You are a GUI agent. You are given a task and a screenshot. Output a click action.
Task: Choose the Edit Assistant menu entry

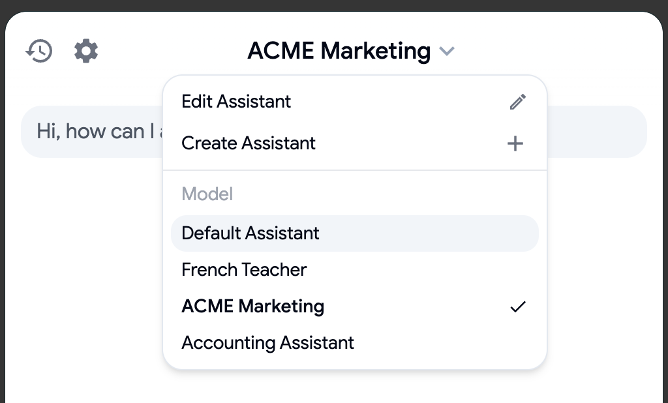point(236,102)
